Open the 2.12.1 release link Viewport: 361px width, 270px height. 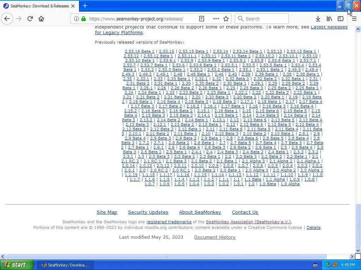point(160,125)
